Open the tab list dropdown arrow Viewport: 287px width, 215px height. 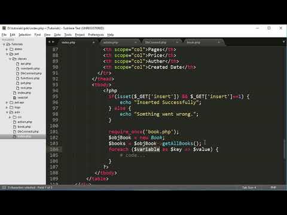[x=283, y=42]
